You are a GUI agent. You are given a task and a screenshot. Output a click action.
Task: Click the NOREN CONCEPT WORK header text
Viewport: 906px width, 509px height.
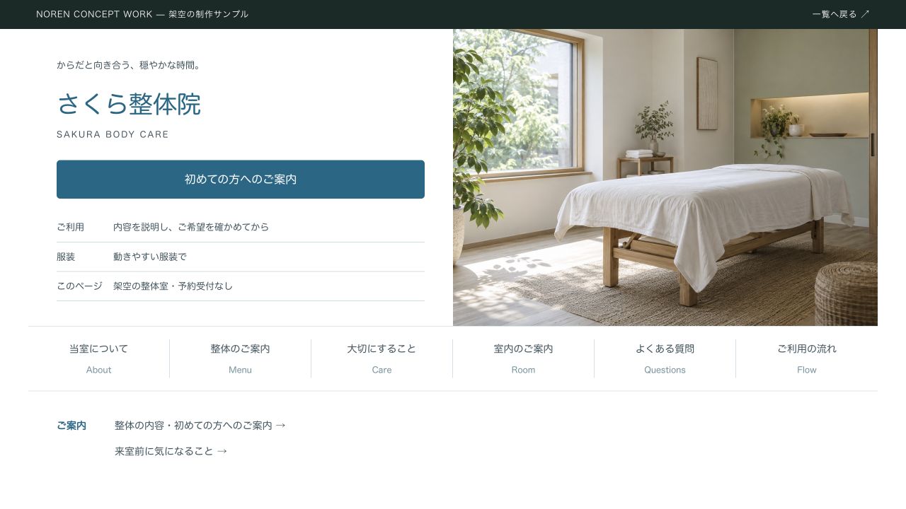[142, 14]
